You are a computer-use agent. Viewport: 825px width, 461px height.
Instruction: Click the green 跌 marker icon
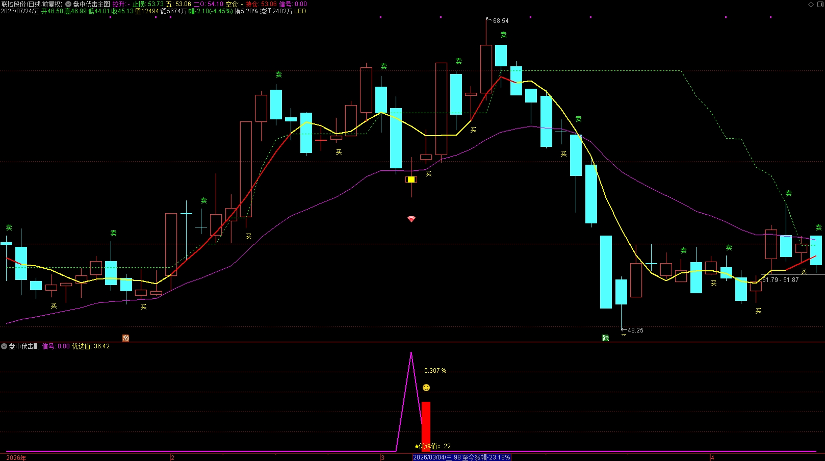point(606,338)
